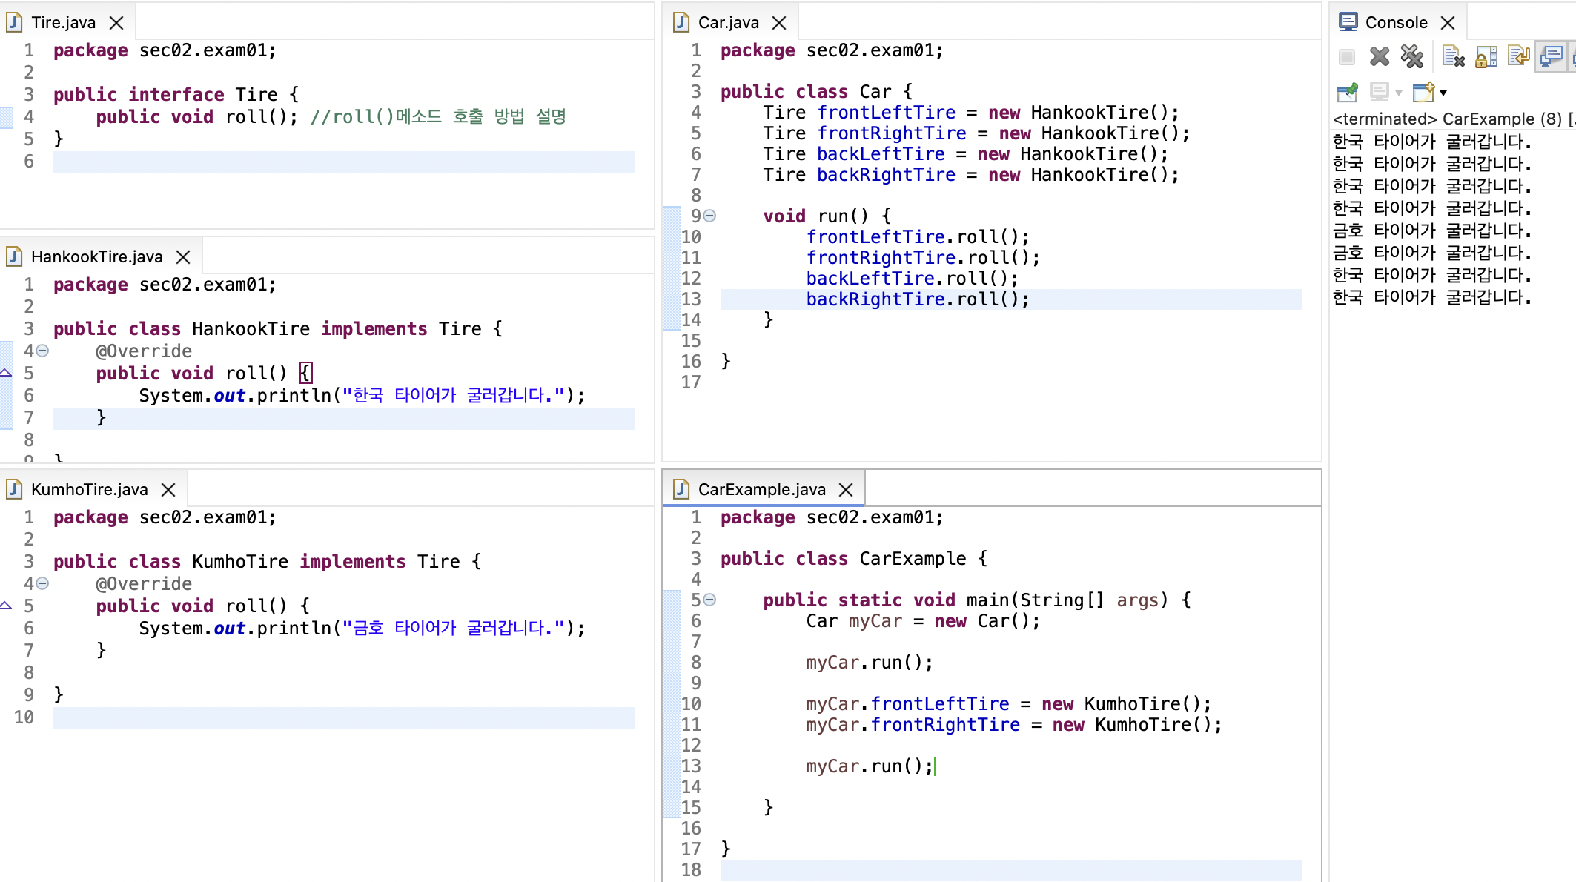
Task: Click line number 18 in CarExample.java gutter
Action: click(x=691, y=869)
